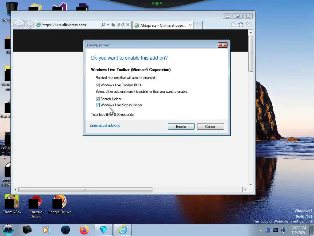314x236 pixels.
Task: Click the search magnifier in address bar
Action: (x=103, y=25)
